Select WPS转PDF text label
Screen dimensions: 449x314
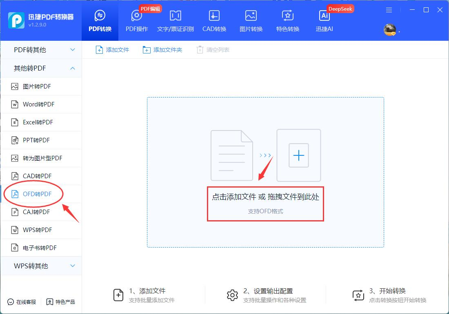tap(38, 230)
